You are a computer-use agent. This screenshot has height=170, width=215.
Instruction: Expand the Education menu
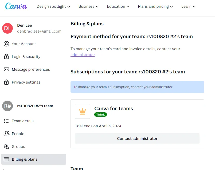(118, 6)
